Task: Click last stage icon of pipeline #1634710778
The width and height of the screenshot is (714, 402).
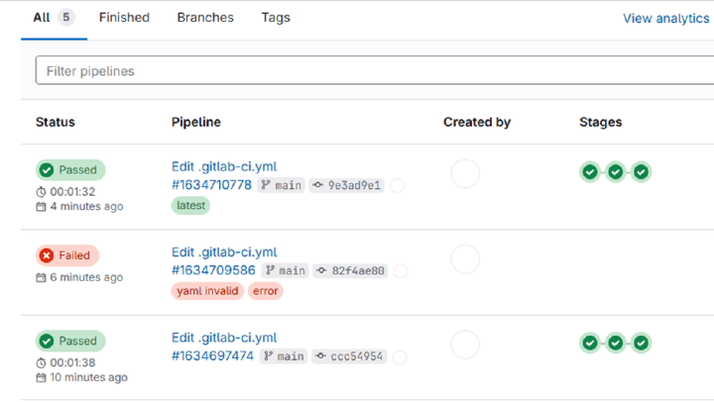Action: tap(642, 172)
